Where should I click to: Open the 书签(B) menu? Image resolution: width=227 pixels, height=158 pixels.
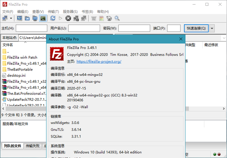(x=87, y=12)
